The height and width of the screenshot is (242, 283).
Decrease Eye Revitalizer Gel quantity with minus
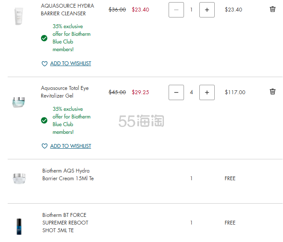(x=176, y=92)
